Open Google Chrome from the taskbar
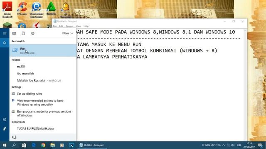 coord(43,145)
